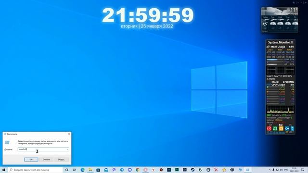Launch Google Chrome from taskbar

pyautogui.click(x=138, y=170)
